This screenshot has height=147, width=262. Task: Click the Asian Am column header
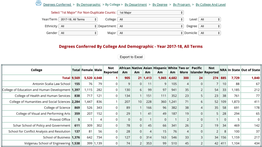(147, 70)
